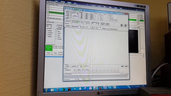Open the green bug icon in taskbar
This screenshot has width=171, height=96.
click(x=64, y=89)
